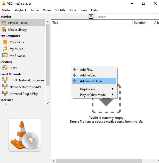
Task: Select Network streams (SAP) entry
Action: 23,87
